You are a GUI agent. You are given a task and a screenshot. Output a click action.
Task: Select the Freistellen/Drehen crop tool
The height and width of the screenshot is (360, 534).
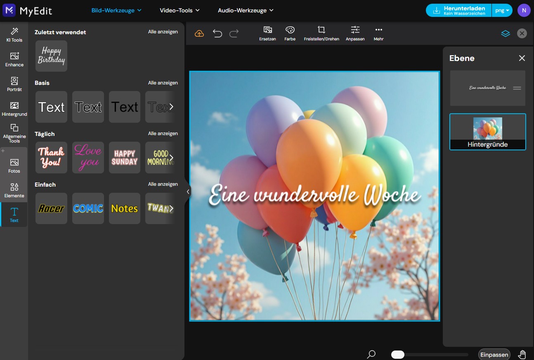coord(321,33)
